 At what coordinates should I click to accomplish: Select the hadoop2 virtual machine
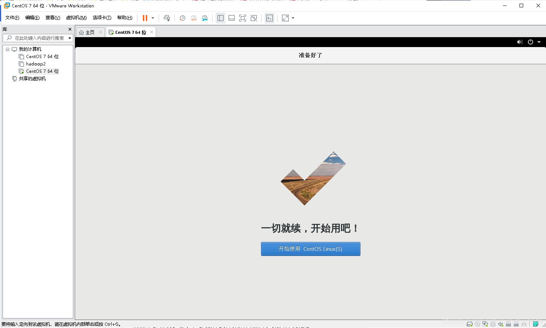tap(36, 64)
